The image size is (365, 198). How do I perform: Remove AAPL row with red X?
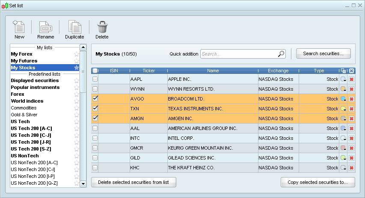click(x=351, y=80)
